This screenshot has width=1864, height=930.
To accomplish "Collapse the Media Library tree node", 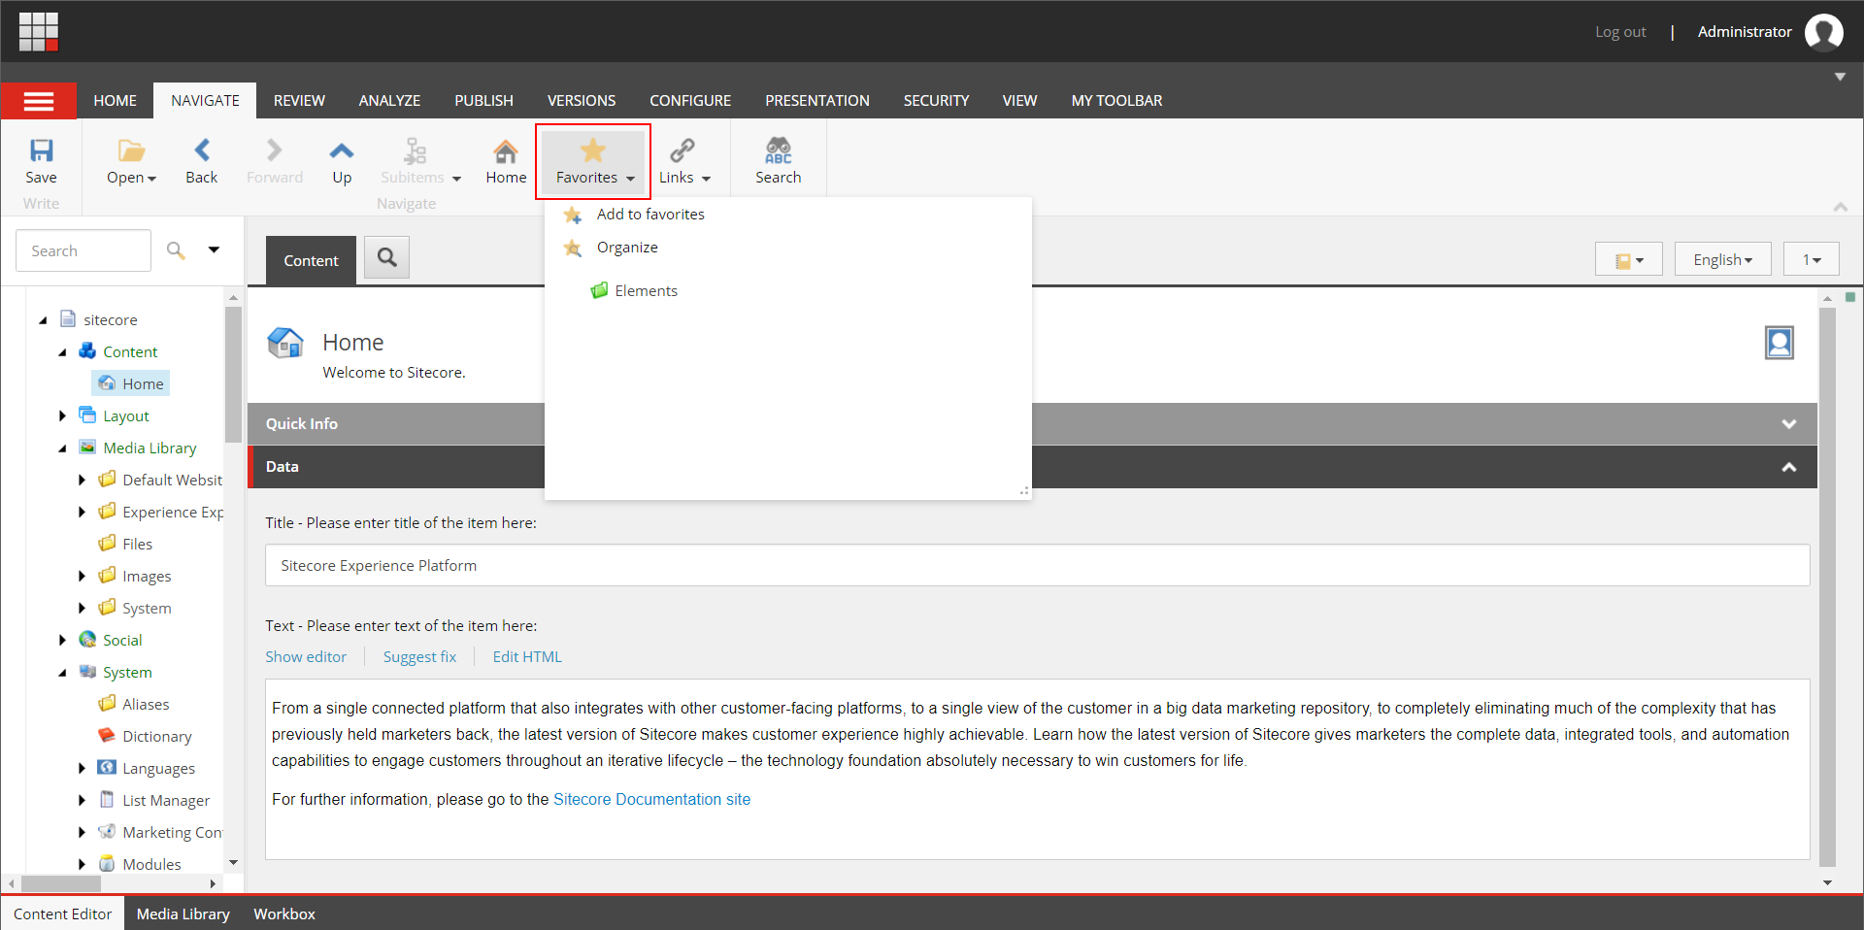I will click(62, 448).
